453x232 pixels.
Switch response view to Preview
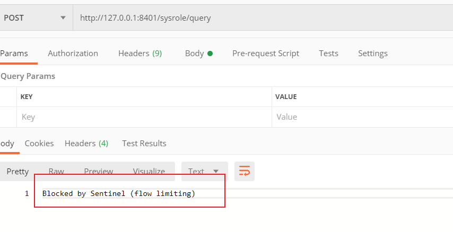pyautogui.click(x=98, y=171)
